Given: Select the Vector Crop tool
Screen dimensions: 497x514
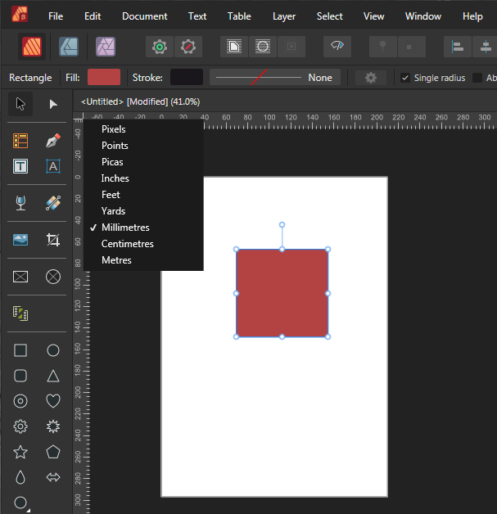Looking at the screenshot, I should (x=52, y=240).
